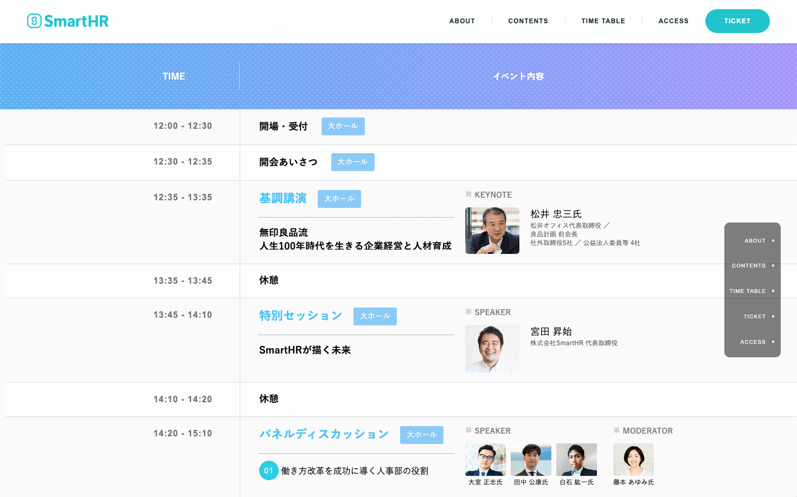
Task: Click the name caption 田中 公康氏
Action: (531, 482)
